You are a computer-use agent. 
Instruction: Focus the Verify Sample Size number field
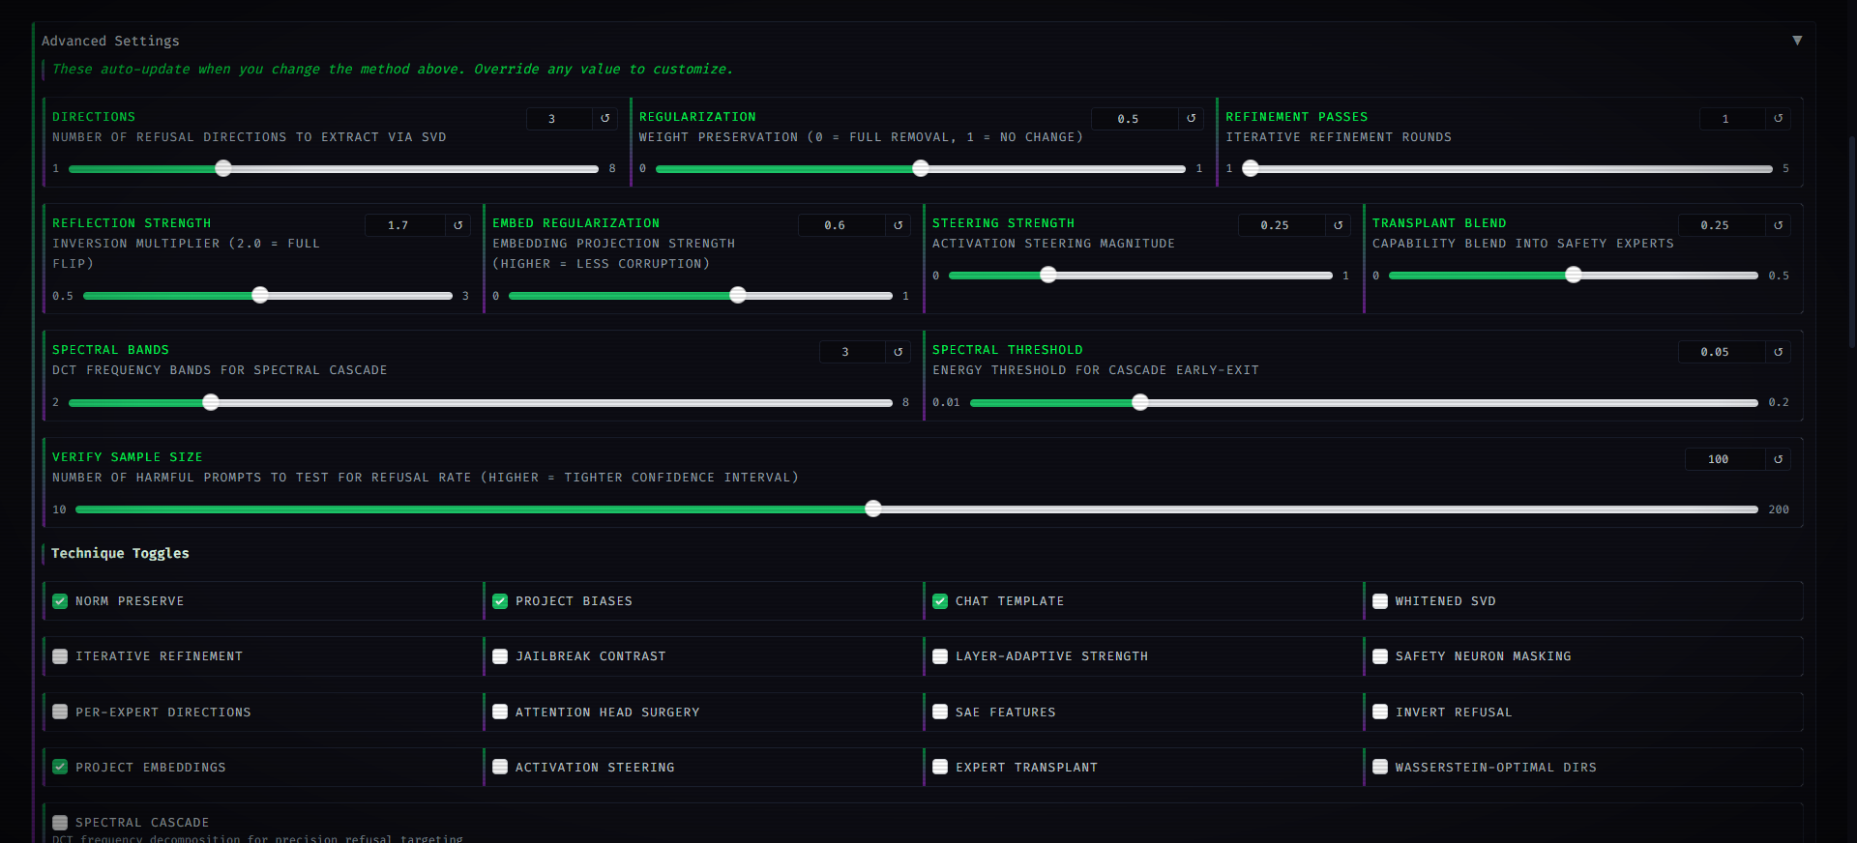click(1724, 459)
